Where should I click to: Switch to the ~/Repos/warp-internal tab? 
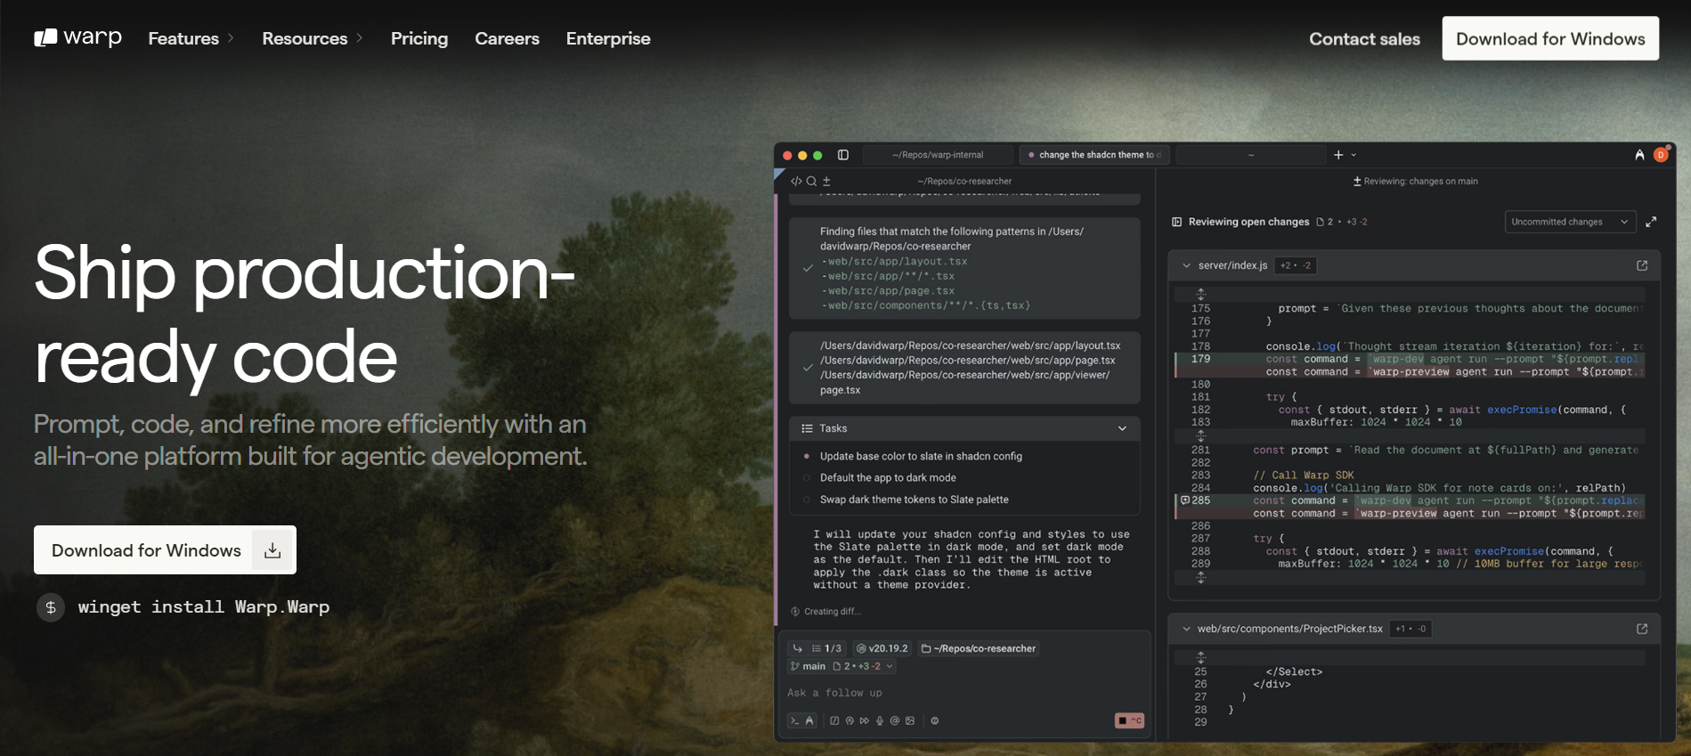(x=938, y=155)
